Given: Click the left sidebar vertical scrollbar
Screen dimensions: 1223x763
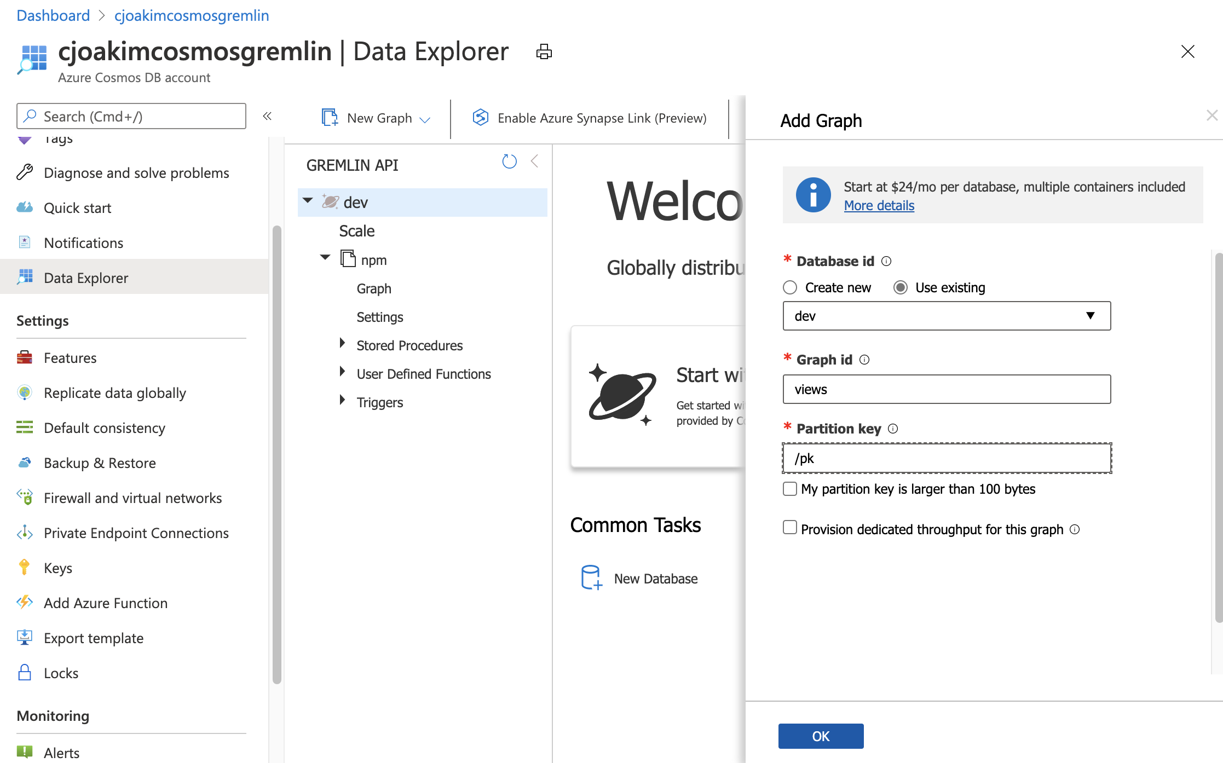Looking at the screenshot, I should (277, 454).
